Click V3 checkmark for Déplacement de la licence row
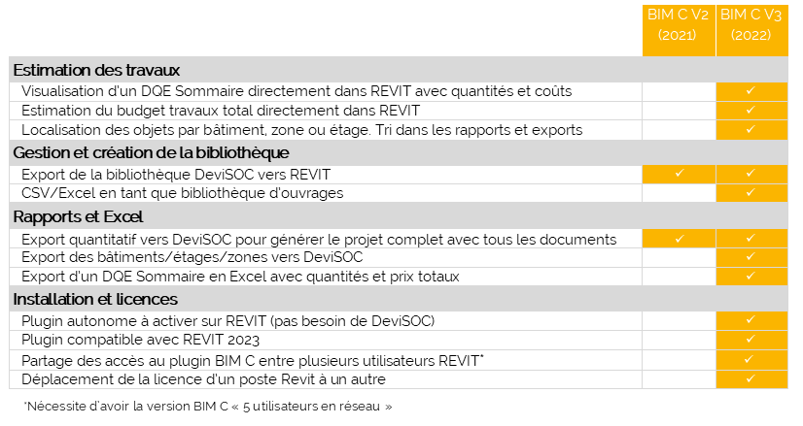 [x=752, y=378]
